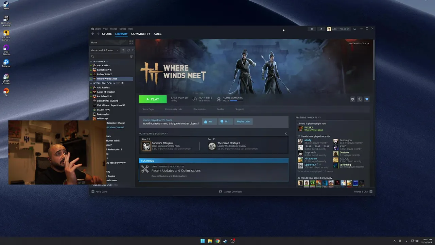
Task: Click the library Home button
Action: [x=108, y=42]
